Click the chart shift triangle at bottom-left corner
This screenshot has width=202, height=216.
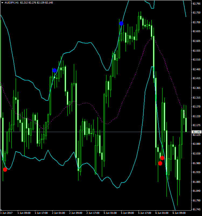(x=1, y=210)
